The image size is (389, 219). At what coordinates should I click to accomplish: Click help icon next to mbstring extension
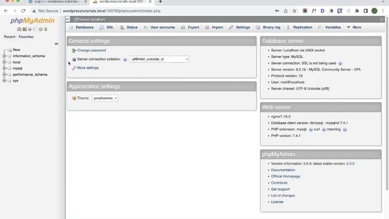(x=345, y=130)
